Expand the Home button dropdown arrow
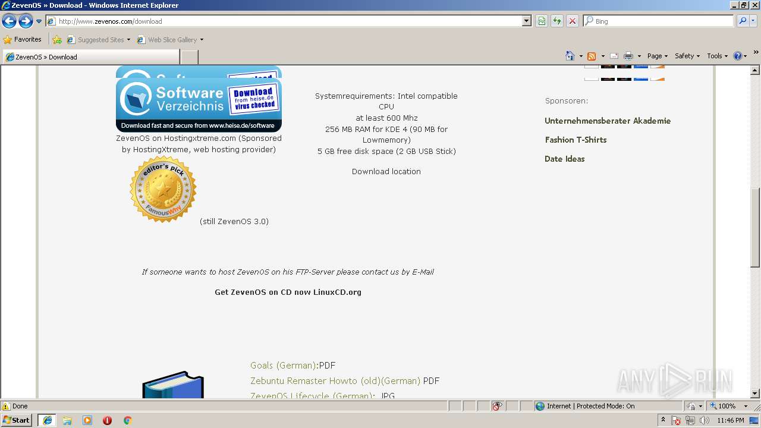 (x=581, y=56)
